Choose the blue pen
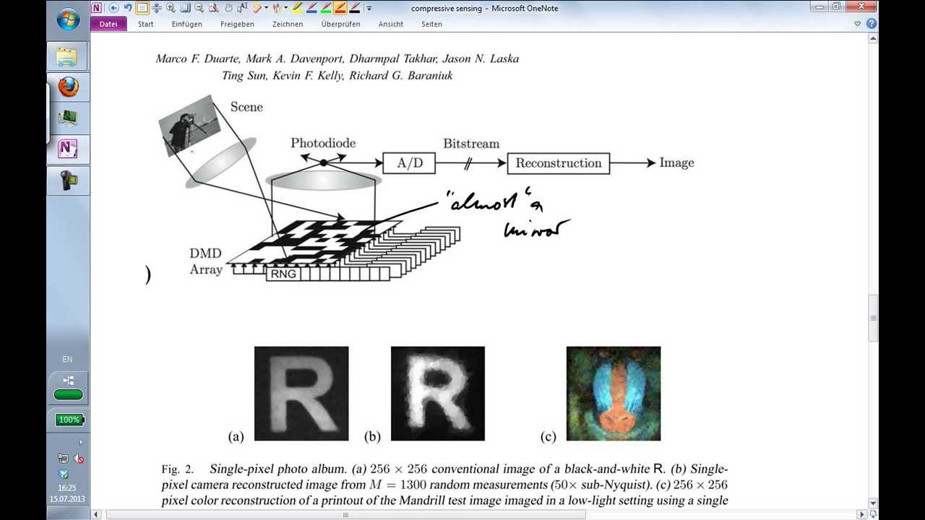Image resolution: width=925 pixels, height=520 pixels. click(311, 8)
